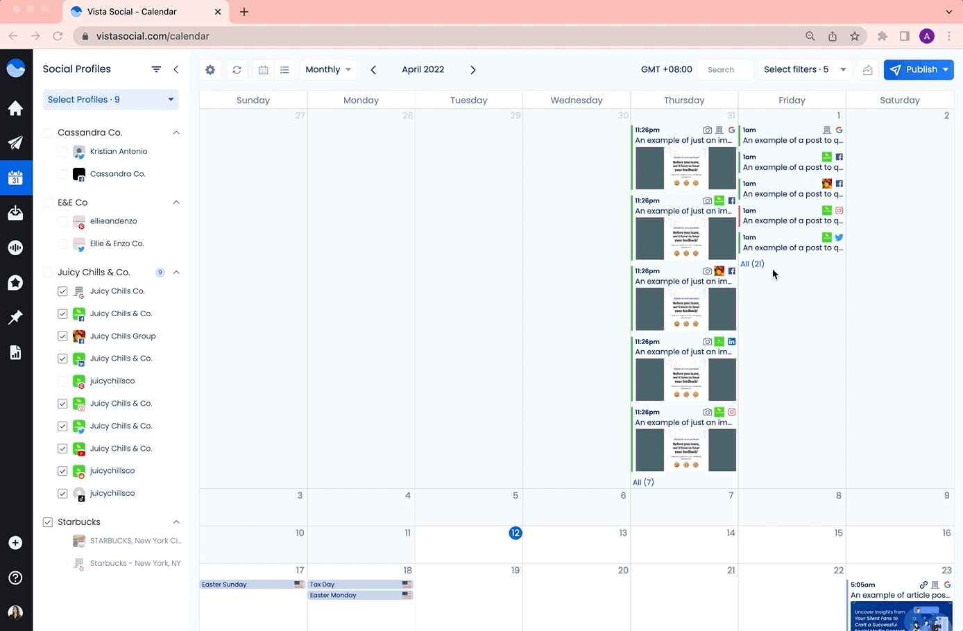Screen dimensions: 963x631
Task: Open the Easter Sunday holiday event
Action: click(253, 585)
